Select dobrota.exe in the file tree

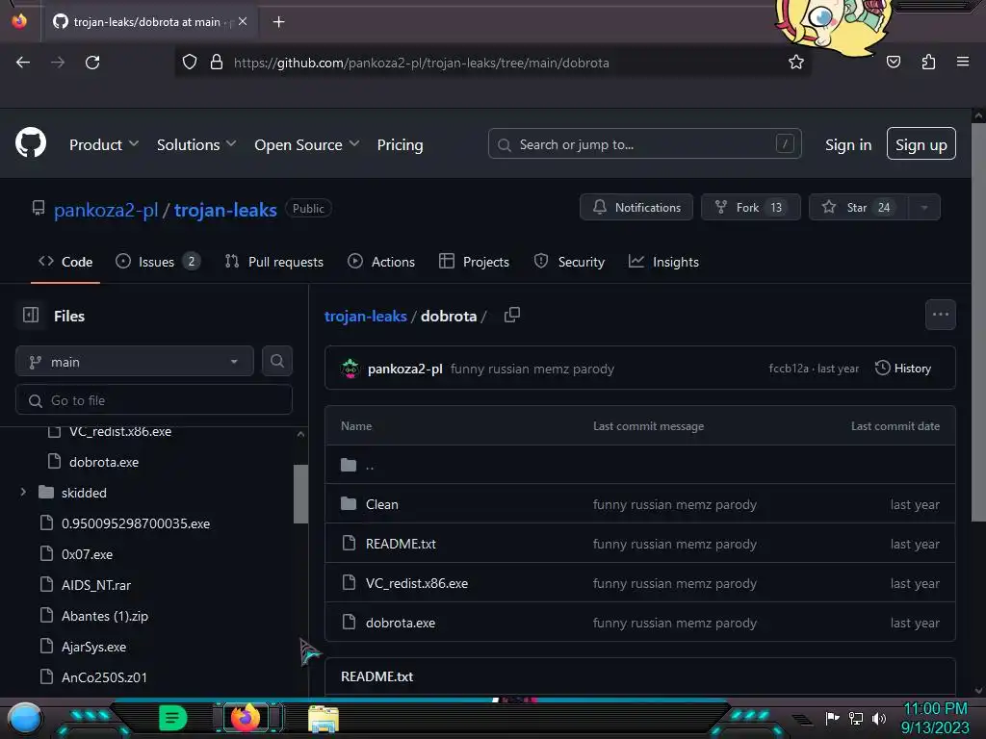[x=104, y=462]
